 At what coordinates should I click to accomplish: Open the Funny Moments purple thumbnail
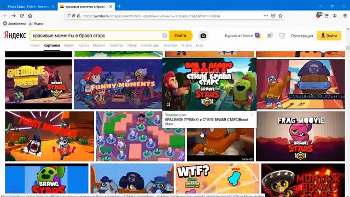pos(118,84)
